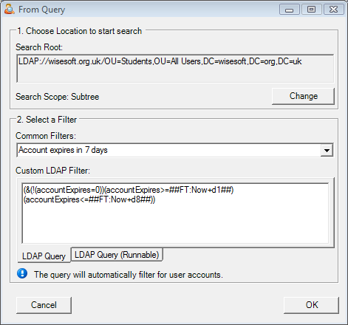Click the '2. Select a Filter' heading
The image size is (348, 325).
coord(47,120)
